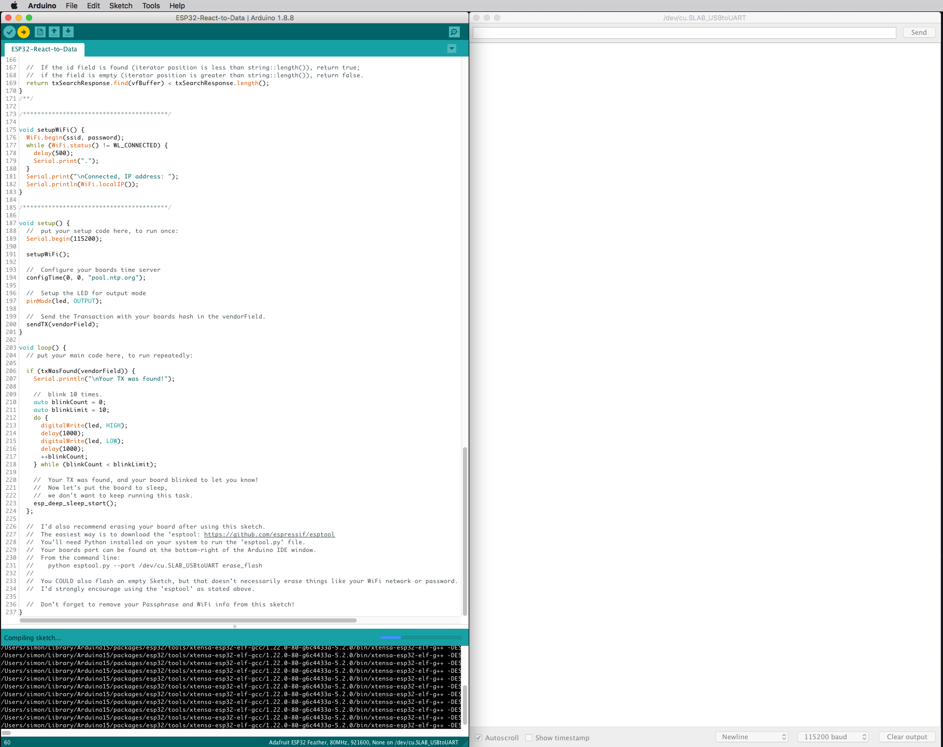
Task: Enable the Show timestamp checkbox
Action: (x=529, y=738)
